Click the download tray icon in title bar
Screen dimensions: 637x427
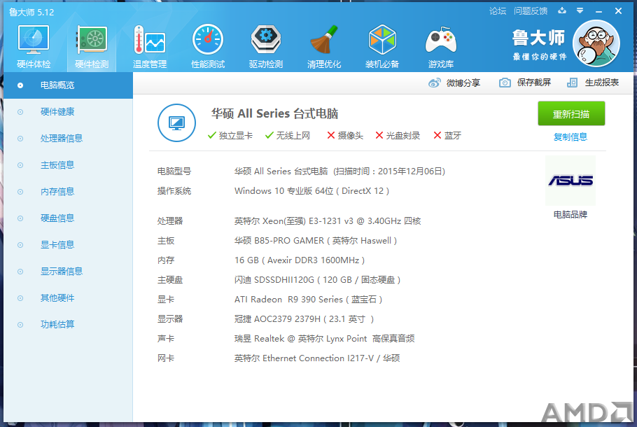coord(562,10)
